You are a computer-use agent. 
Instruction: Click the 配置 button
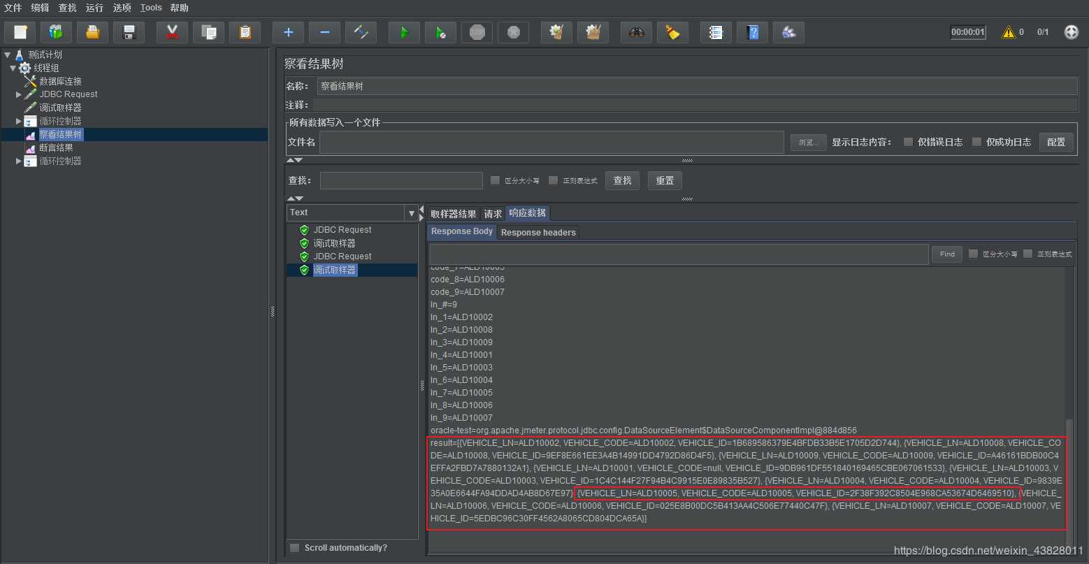pos(1056,142)
